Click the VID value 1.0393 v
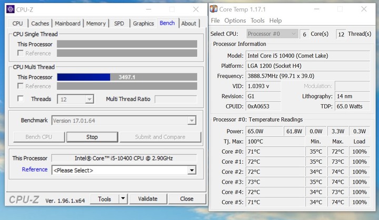 (263, 86)
